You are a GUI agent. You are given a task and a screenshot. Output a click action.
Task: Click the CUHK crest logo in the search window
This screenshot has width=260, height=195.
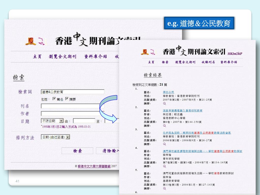pyautogui.click(x=31, y=41)
